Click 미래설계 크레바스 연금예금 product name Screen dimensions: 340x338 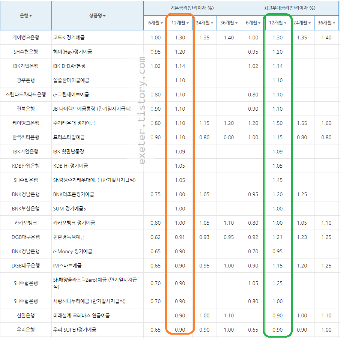point(81,315)
